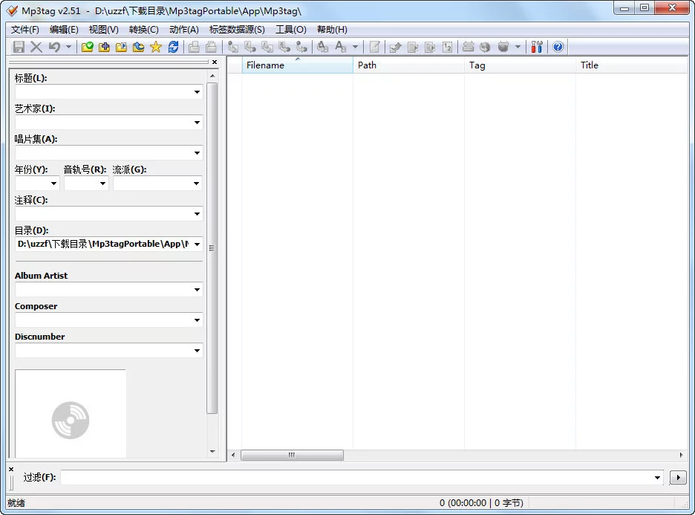Click the blue help question mark icon
The image size is (695, 515).
tap(558, 47)
